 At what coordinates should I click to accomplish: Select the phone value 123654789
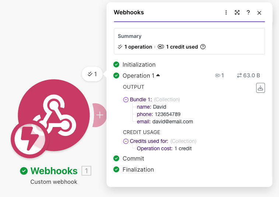pos(168,114)
